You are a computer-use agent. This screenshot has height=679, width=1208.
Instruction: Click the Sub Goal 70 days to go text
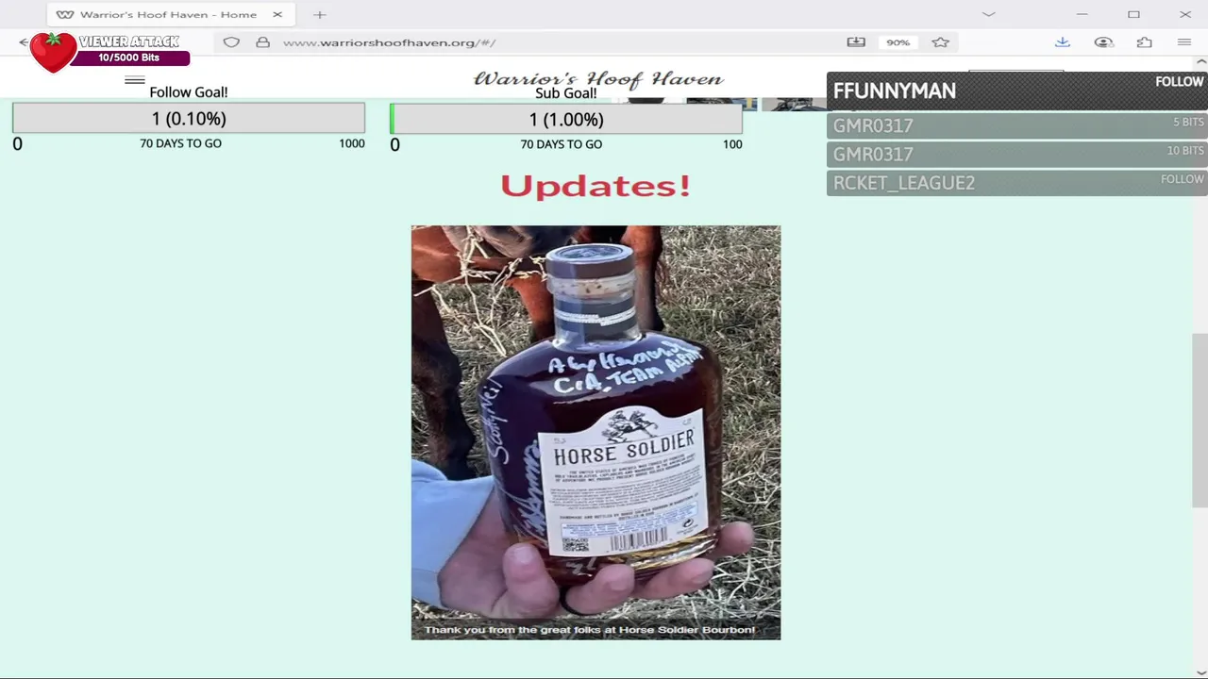561,144
